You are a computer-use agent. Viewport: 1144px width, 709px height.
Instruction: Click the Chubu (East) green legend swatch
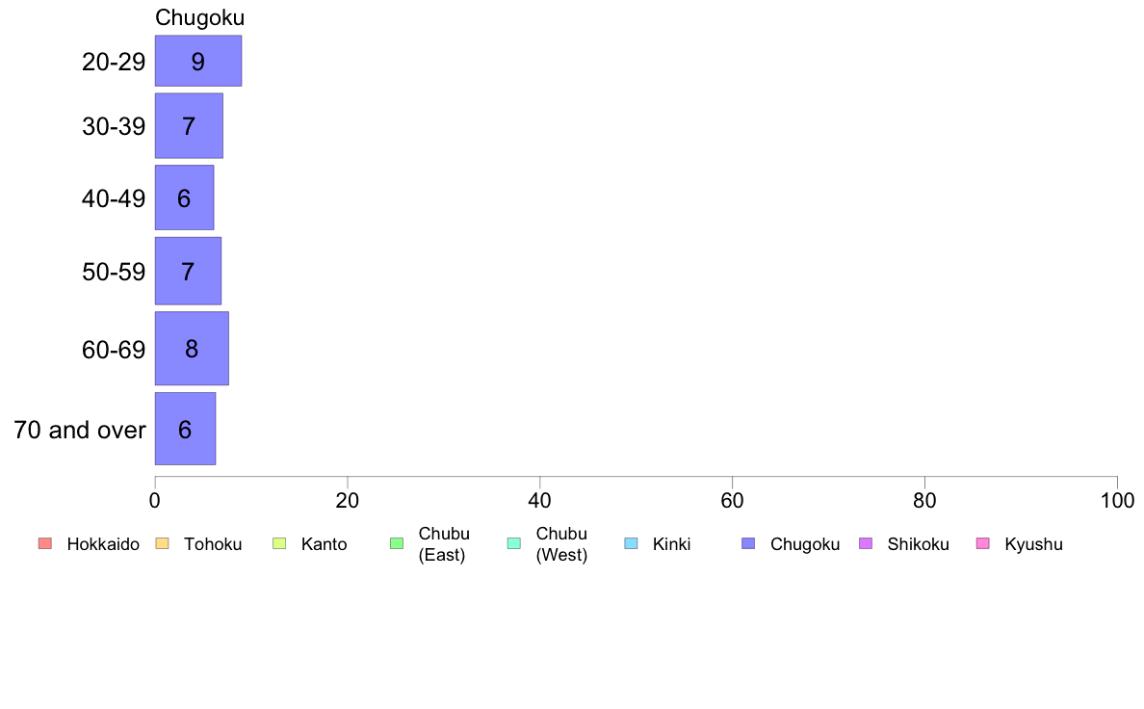click(x=397, y=543)
